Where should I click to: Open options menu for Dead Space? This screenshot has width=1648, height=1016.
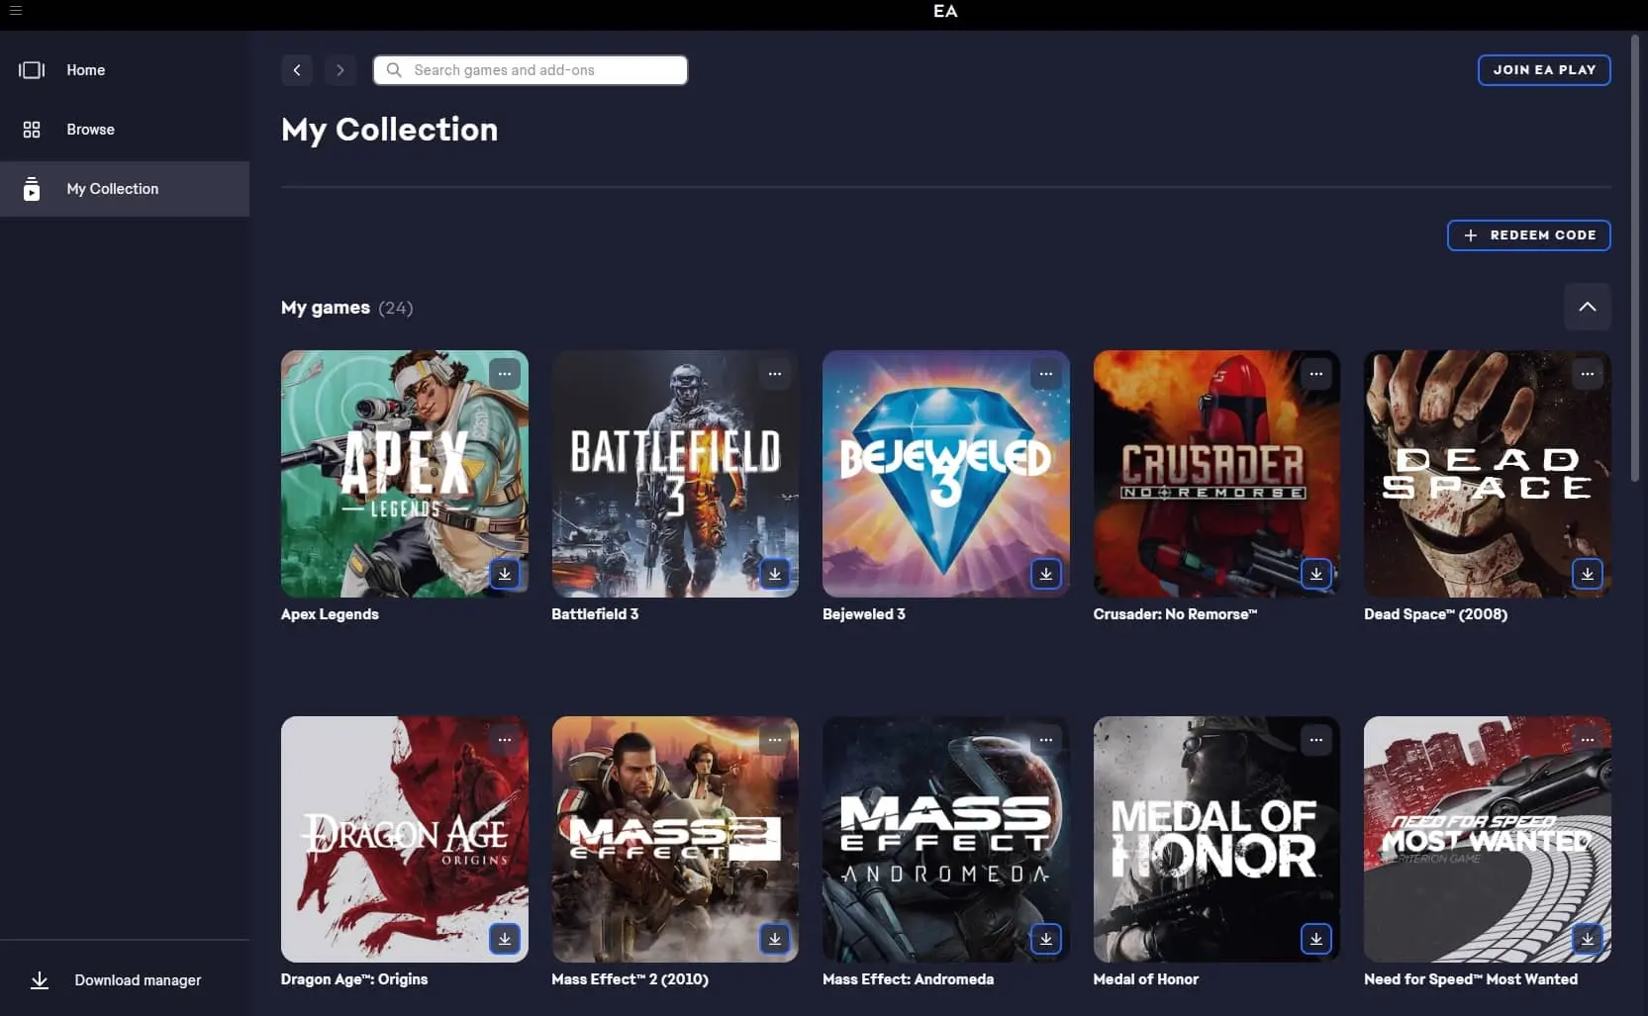click(1588, 374)
